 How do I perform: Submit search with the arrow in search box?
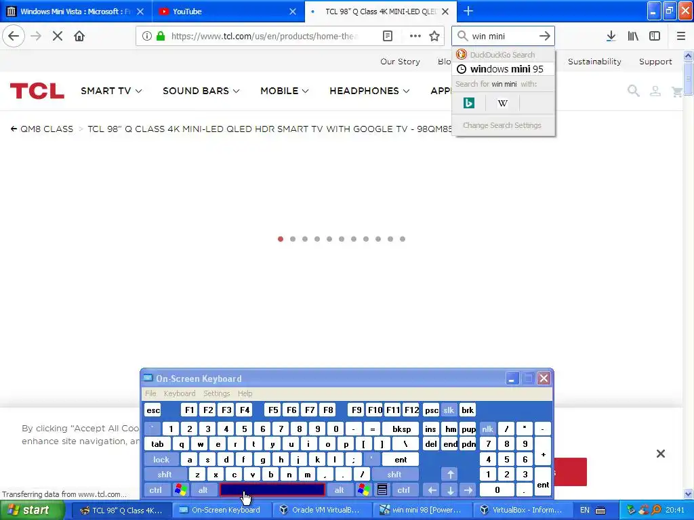coord(545,37)
